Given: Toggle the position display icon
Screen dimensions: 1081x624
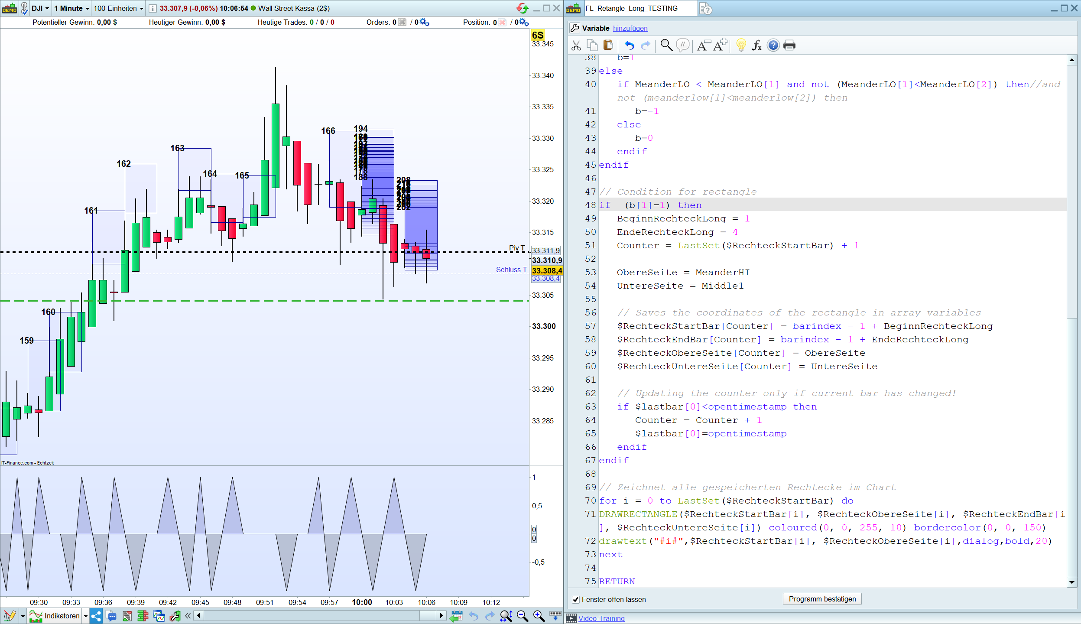Looking at the screenshot, I should pos(502,22).
